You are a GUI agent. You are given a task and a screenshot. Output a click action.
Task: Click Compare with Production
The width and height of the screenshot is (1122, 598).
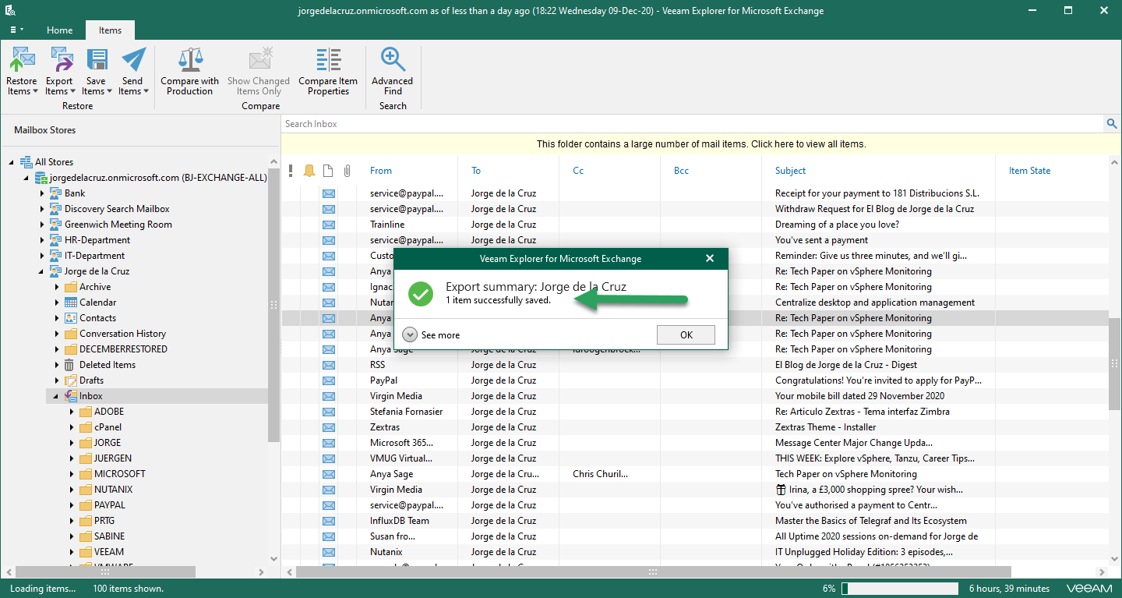click(x=190, y=71)
